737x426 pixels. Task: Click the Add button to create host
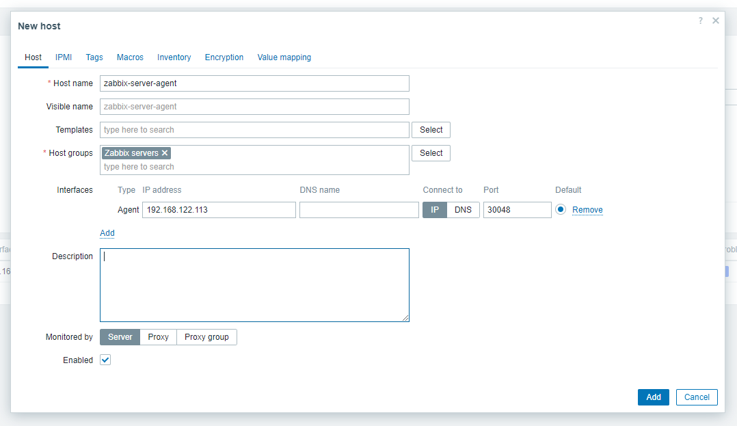(653, 397)
